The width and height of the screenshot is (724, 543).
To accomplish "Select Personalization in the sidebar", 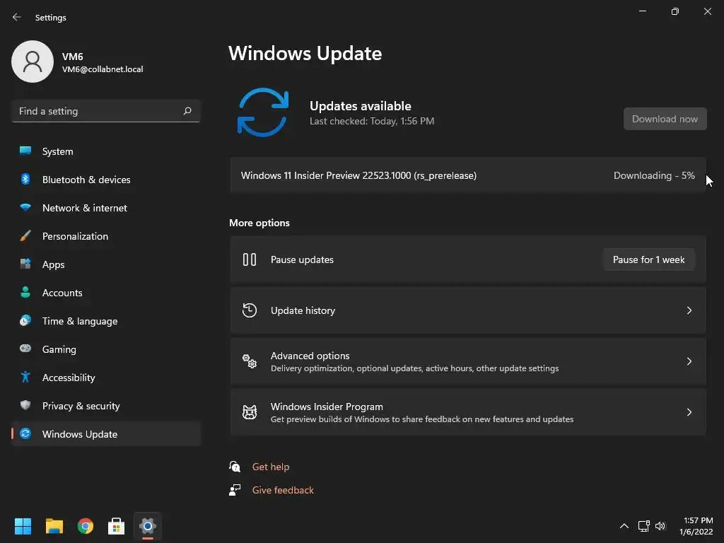I will pos(106,236).
